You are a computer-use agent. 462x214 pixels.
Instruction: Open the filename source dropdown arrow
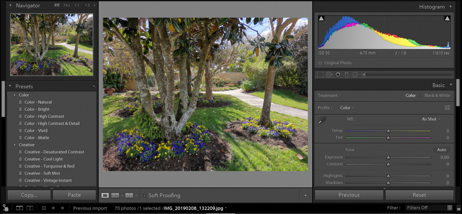pyautogui.click(x=226, y=208)
